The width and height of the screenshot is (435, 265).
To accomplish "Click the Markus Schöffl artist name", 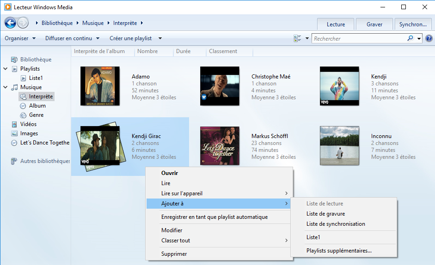I will tap(270, 136).
